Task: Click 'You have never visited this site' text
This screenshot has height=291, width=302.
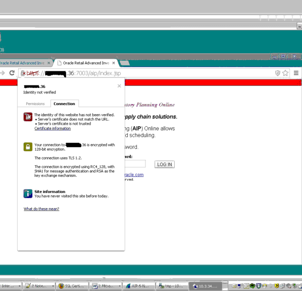Action: click(x=71, y=196)
